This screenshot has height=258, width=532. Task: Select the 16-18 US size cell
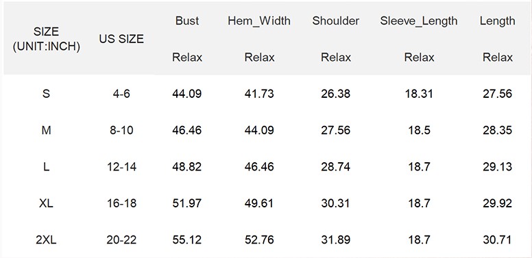pos(121,203)
